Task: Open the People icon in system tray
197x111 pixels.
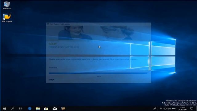Action: [x=155, y=109]
